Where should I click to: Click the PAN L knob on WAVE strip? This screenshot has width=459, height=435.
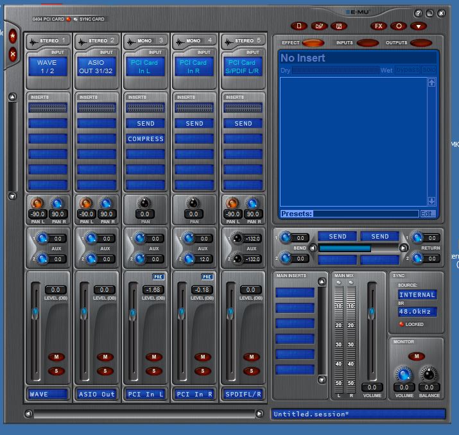[x=37, y=203]
